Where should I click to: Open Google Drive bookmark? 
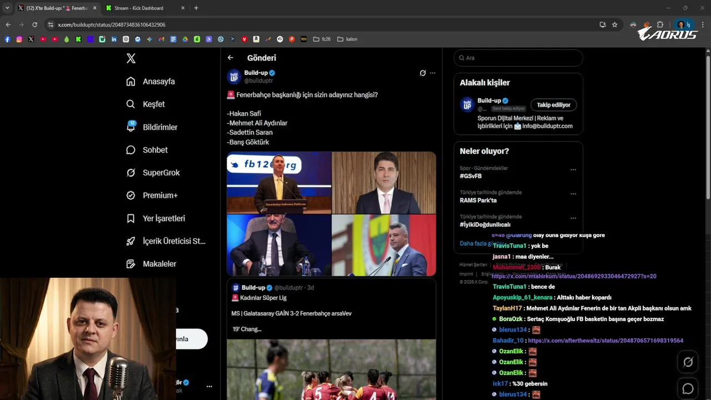pos(185,39)
